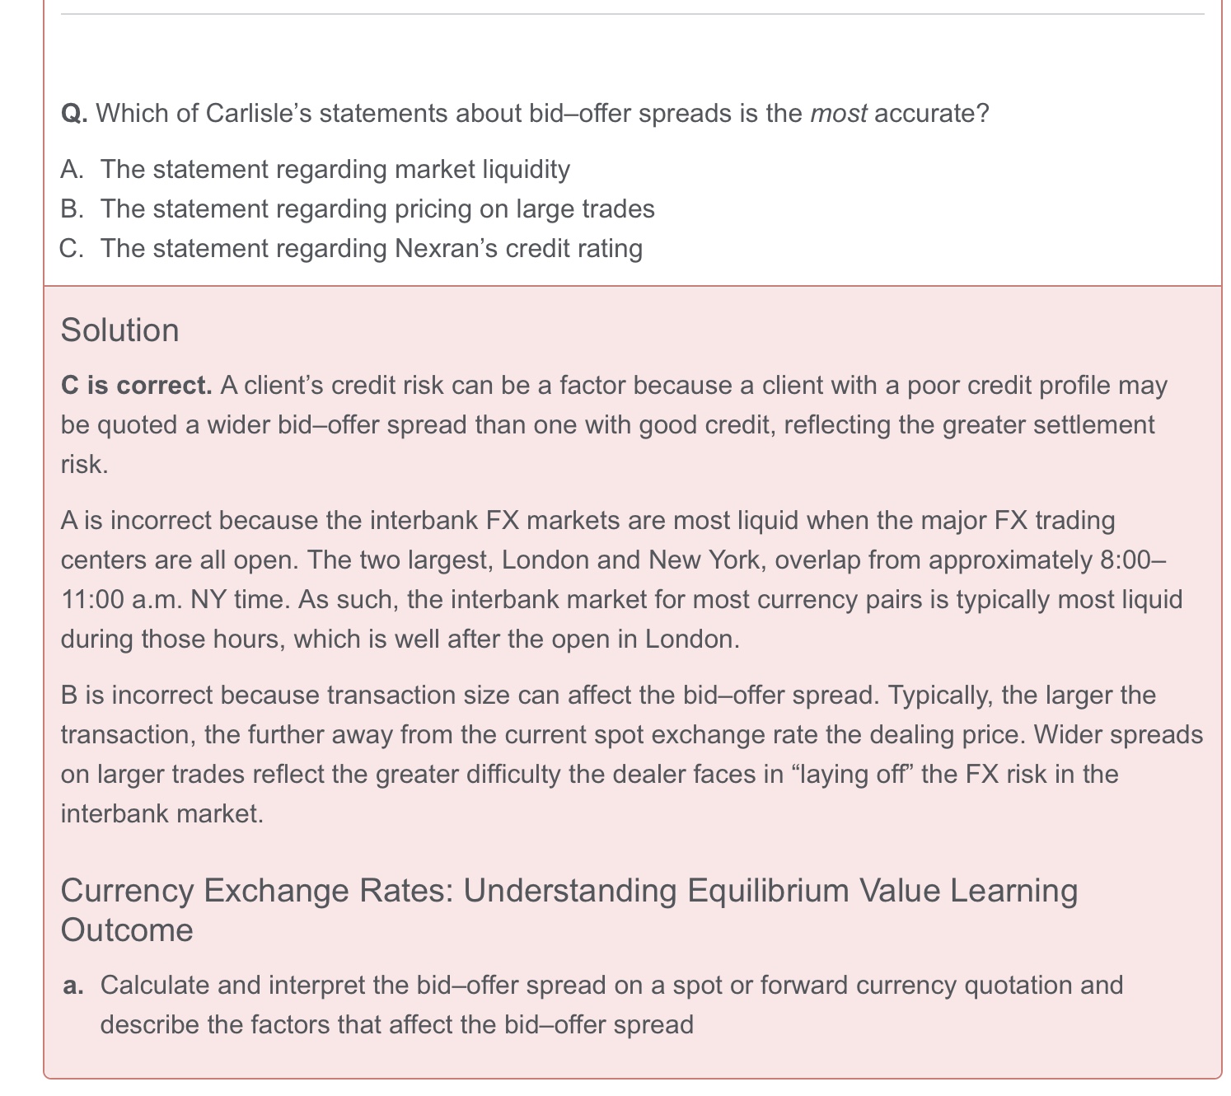This screenshot has width=1231, height=1096.
Task: Click the word 'Outcome' in the heading
Action: click(x=127, y=930)
